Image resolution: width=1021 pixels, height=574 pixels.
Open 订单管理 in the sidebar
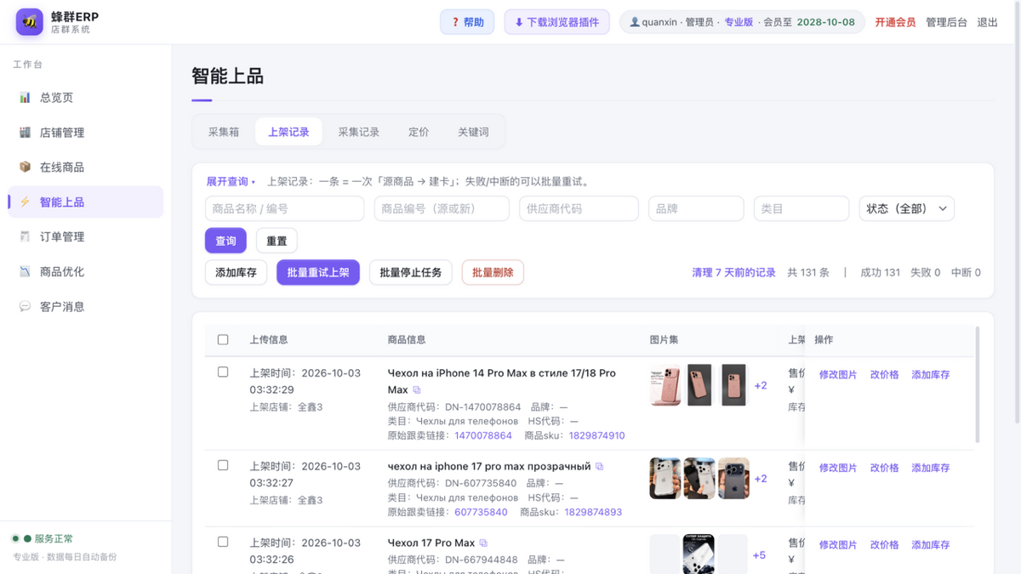click(x=85, y=237)
